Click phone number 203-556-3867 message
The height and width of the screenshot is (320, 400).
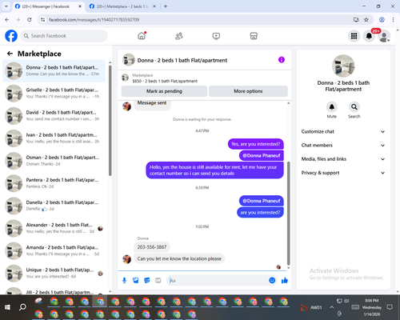152,247
